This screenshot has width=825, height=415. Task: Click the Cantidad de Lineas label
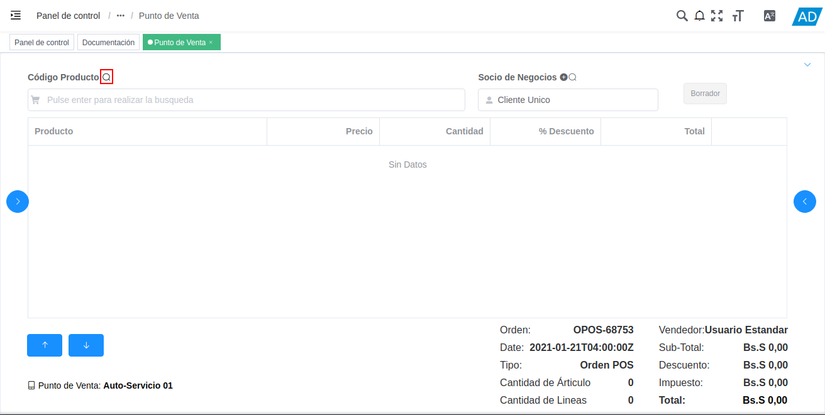pyautogui.click(x=543, y=400)
